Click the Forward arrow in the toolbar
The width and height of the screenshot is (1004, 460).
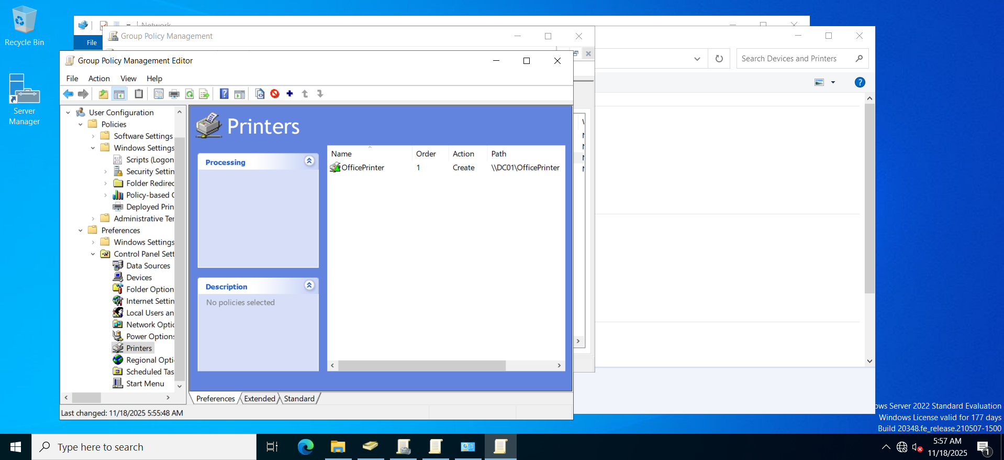tap(83, 94)
